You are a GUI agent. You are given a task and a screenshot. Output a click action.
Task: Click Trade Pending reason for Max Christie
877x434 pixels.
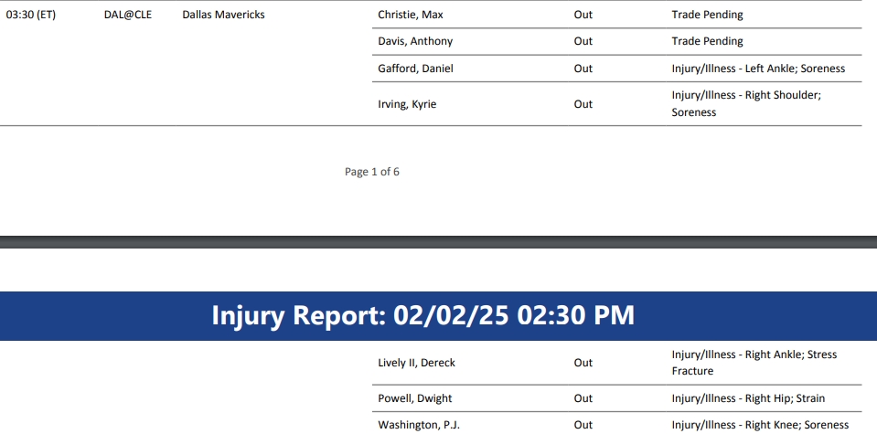click(x=707, y=15)
